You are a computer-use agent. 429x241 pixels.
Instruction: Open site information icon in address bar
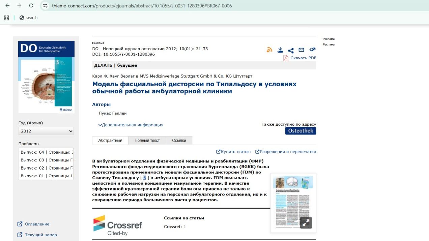click(x=46, y=6)
